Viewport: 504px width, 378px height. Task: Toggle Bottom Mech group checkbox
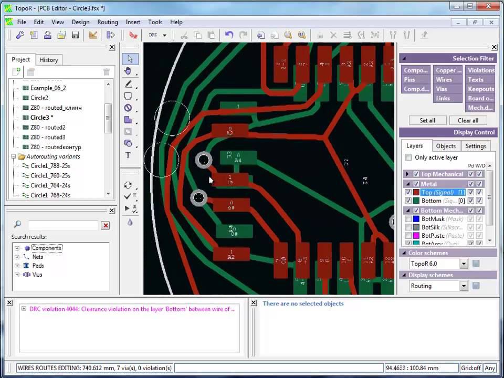[x=416, y=210]
